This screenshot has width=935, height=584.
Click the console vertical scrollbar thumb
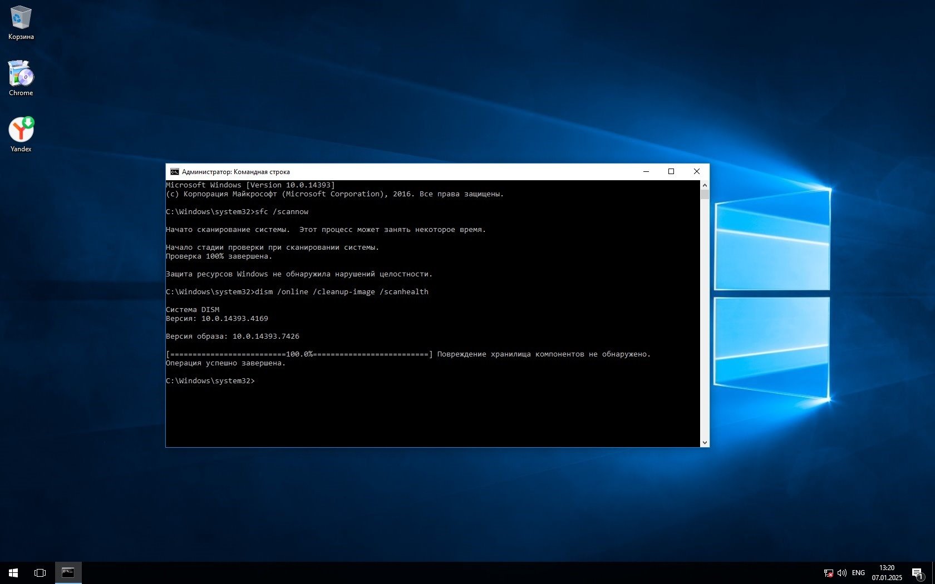point(705,195)
